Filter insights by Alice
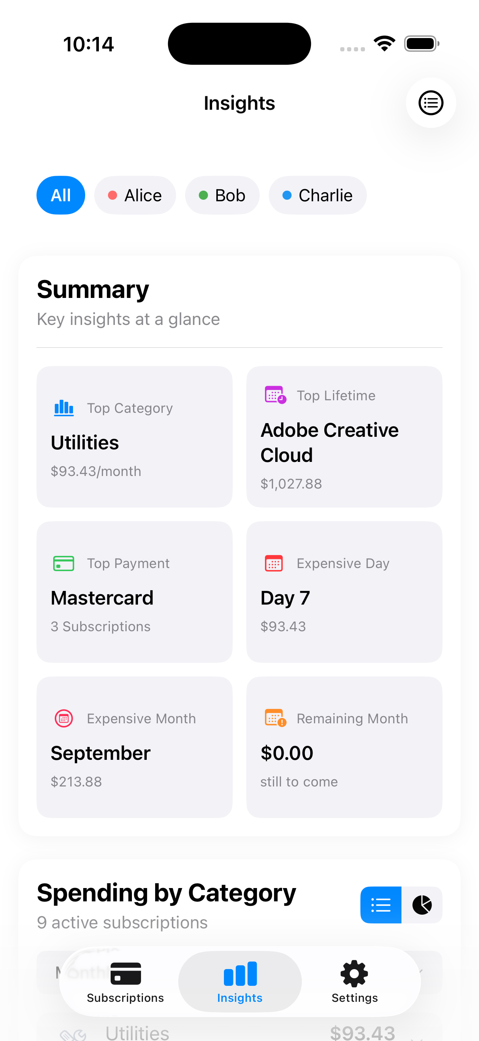479x1041 pixels. (135, 195)
